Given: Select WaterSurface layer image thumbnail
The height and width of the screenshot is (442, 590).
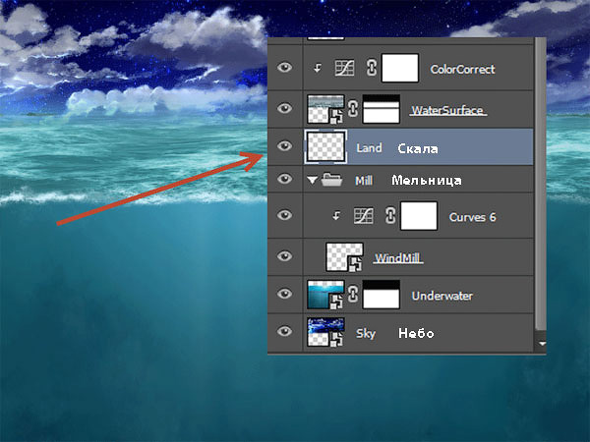Looking at the screenshot, I should (x=325, y=109).
